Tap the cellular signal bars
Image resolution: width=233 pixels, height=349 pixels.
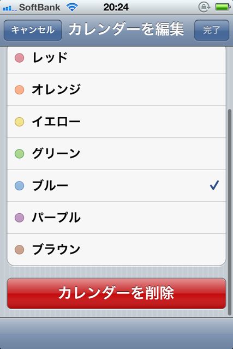coord(10,9)
